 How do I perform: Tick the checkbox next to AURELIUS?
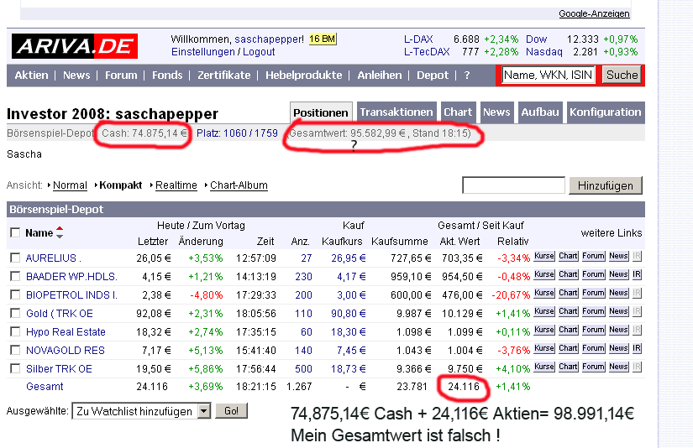pyautogui.click(x=14, y=258)
